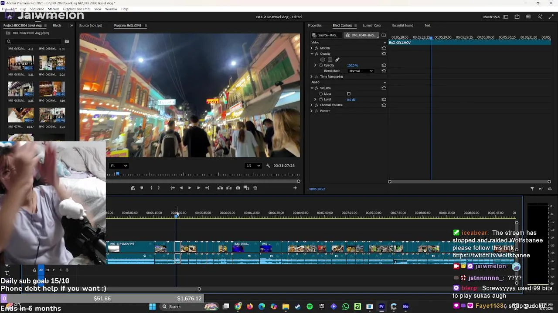The height and width of the screenshot is (313, 558).
Task: Reset the Volume effect
Action: (x=384, y=88)
